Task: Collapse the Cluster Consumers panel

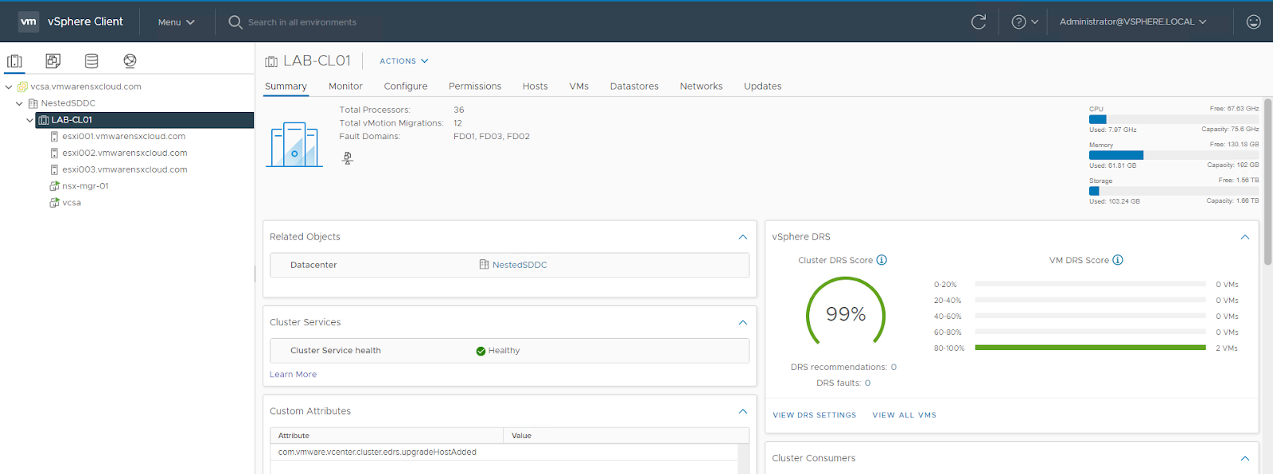Action: click(1245, 458)
